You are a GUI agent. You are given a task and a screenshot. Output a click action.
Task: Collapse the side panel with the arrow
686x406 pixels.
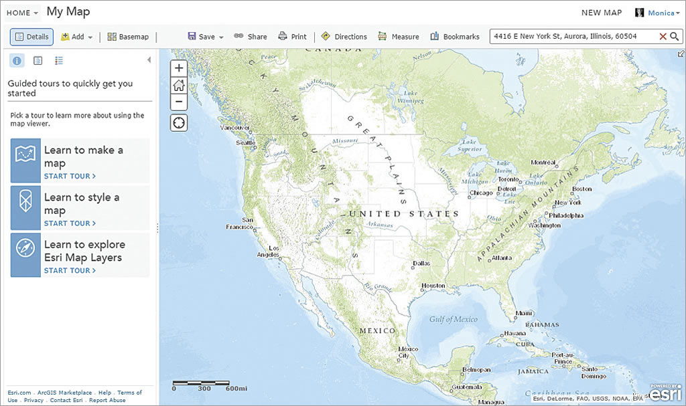(x=149, y=60)
